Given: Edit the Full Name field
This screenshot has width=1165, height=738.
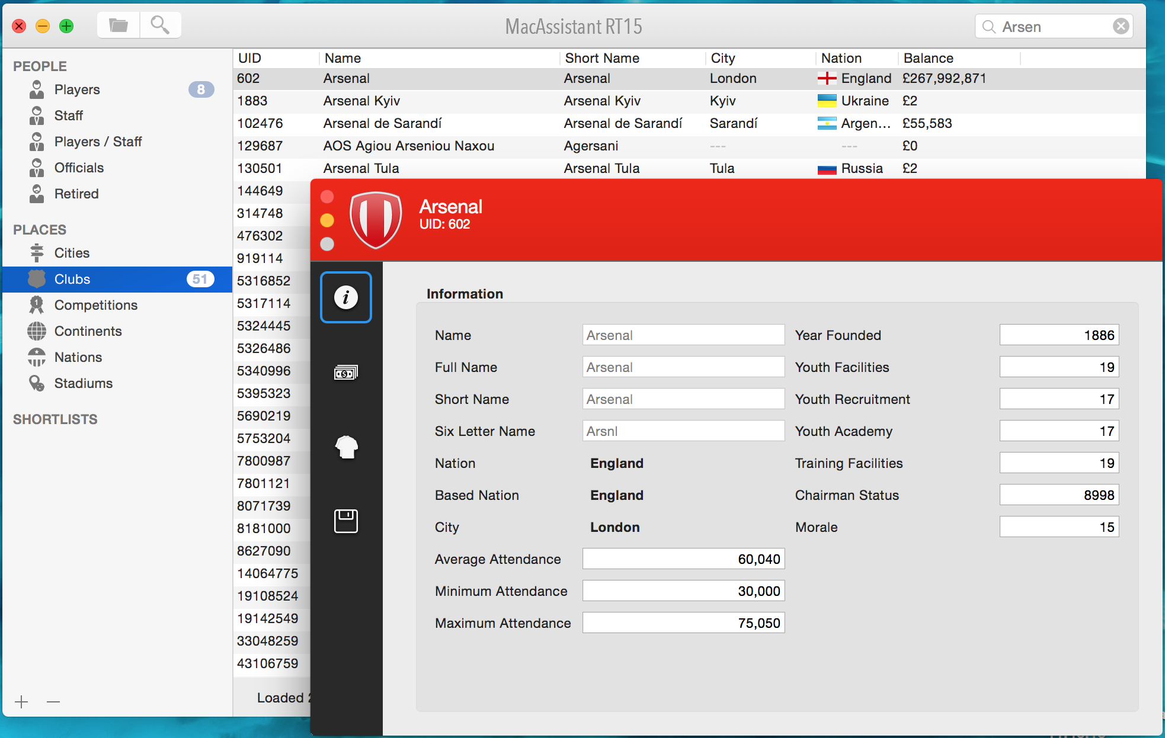Looking at the screenshot, I should pyautogui.click(x=683, y=367).
